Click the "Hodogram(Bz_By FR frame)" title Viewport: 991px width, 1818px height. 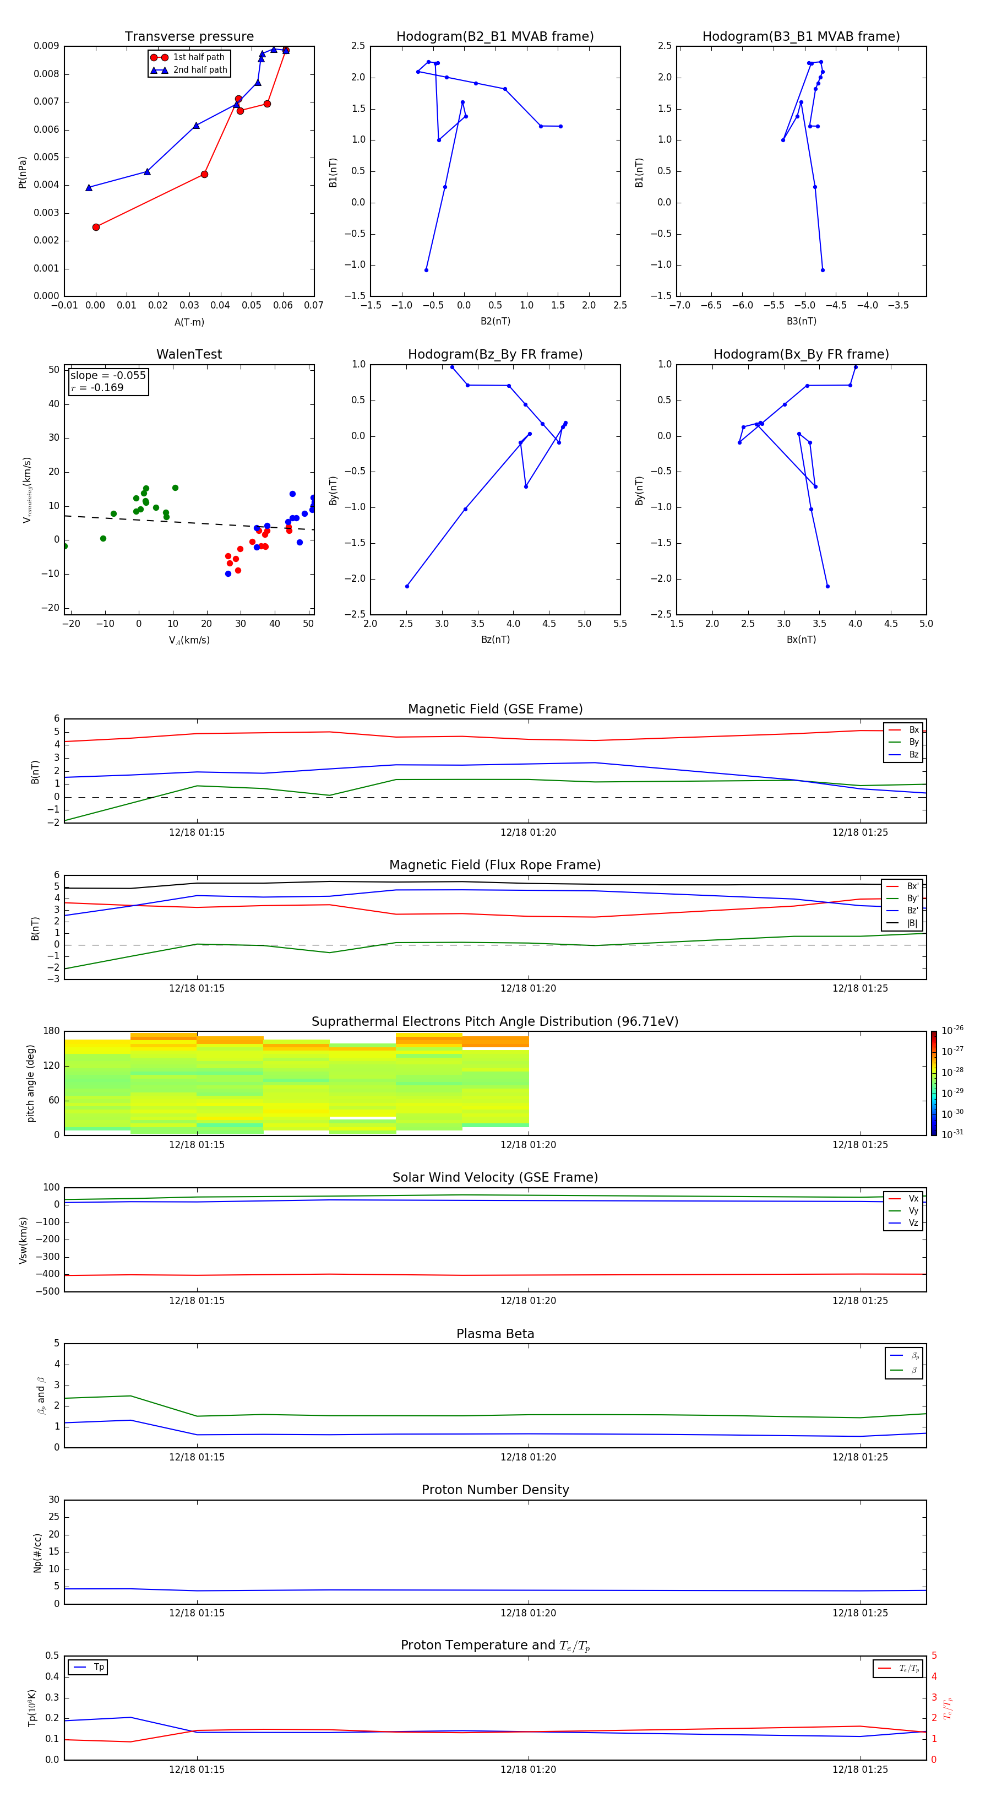tap(495, 354)
